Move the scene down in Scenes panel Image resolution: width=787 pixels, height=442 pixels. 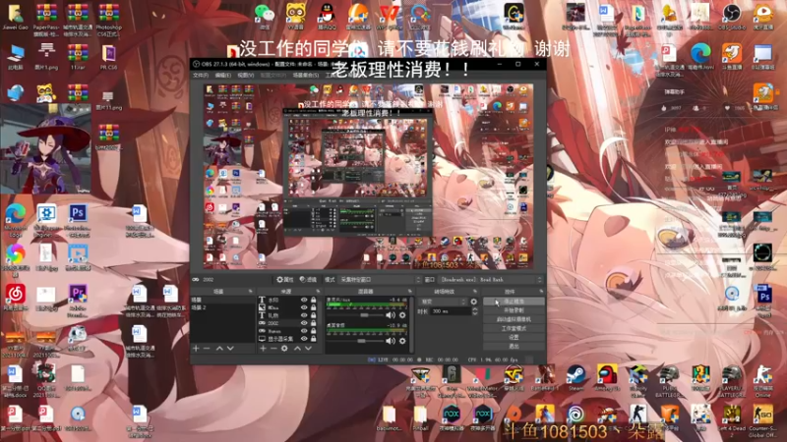click(x=230, y=349)
